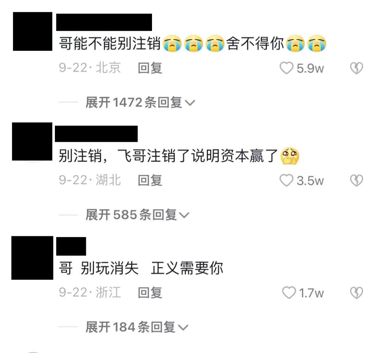Dislike the Hubei comment with broken heart
Image resolution: width=380 pixels, height=353 pixels.
click(356, 181)
